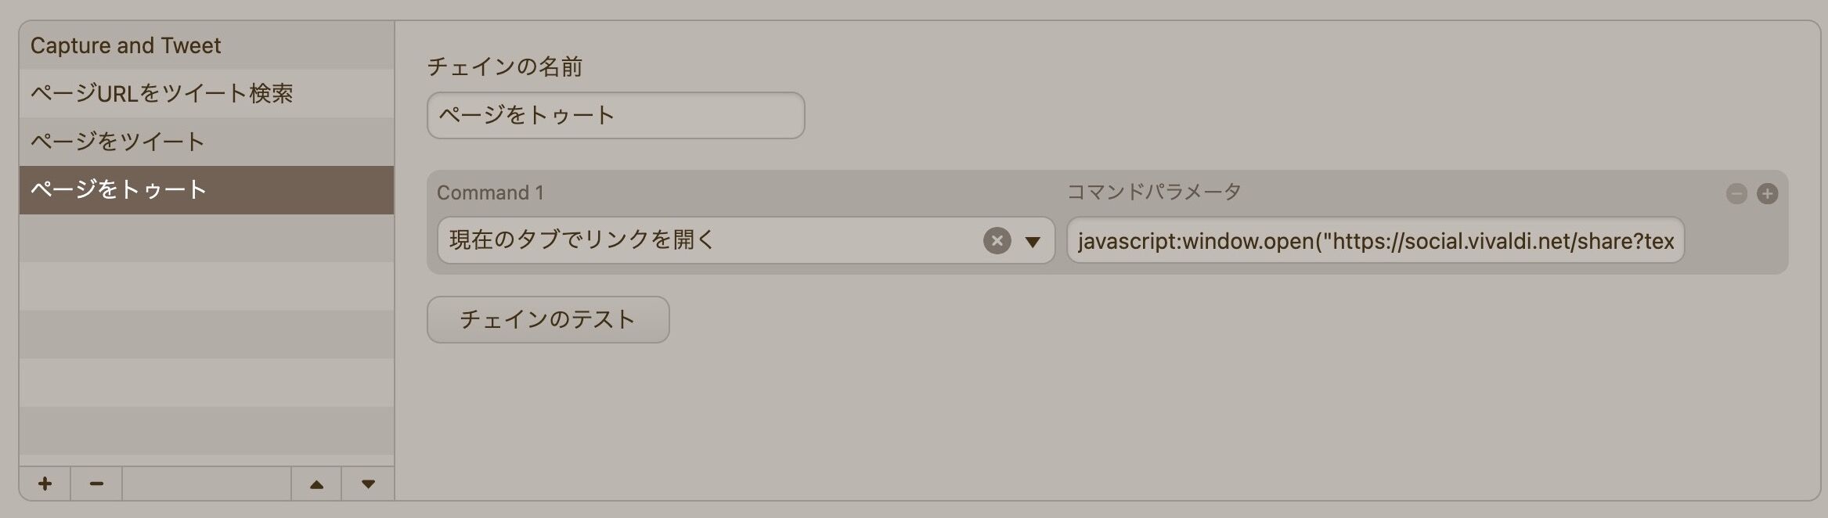Focus the chain name field ページをトゥート
Screen dimensions: 1828x518
616,116
